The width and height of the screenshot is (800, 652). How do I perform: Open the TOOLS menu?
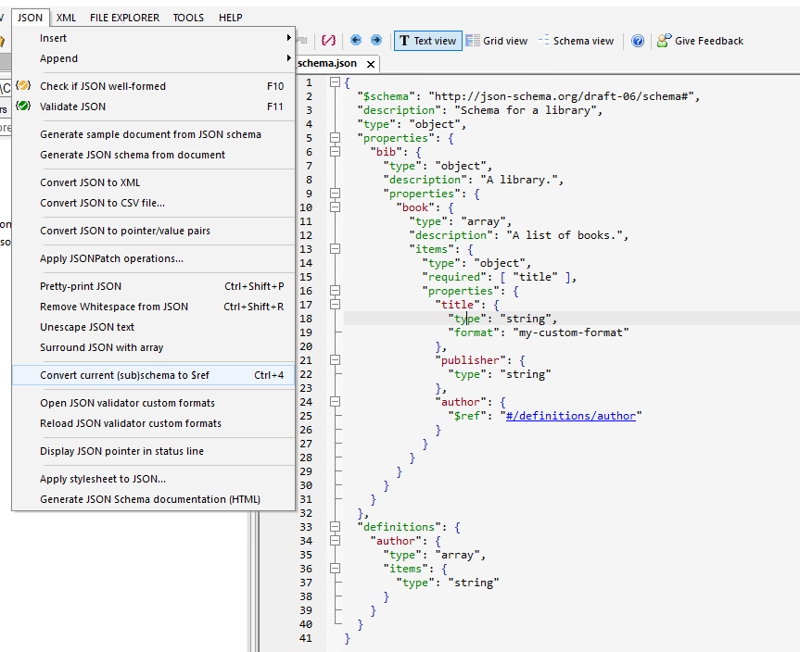tap(188, 18)
